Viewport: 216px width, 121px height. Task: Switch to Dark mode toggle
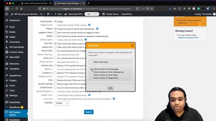(x=95, y=14)
